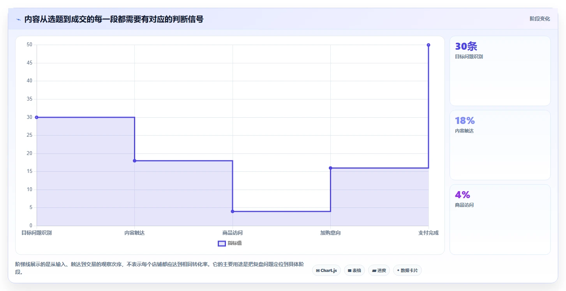
Task: Click the description paragraph starting 阶梯线展示的是
Action: pyautogui.click(x=159, y=268)
